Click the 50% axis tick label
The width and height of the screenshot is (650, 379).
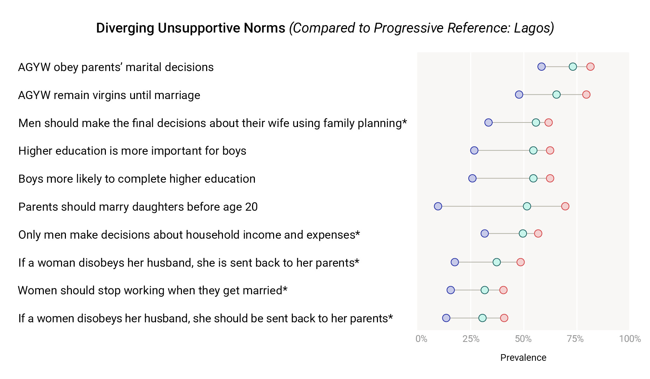click(x=523, y=339)
